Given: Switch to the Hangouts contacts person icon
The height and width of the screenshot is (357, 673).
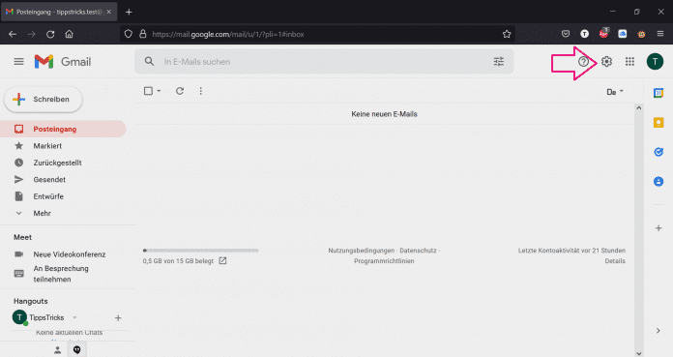Looking at the screenshot, I should (x=57, y=350).
